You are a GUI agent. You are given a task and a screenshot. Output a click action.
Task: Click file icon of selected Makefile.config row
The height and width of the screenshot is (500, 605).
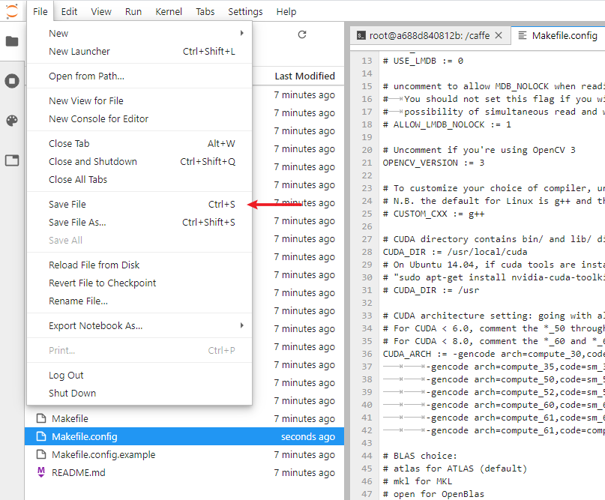tap(41, 436)
